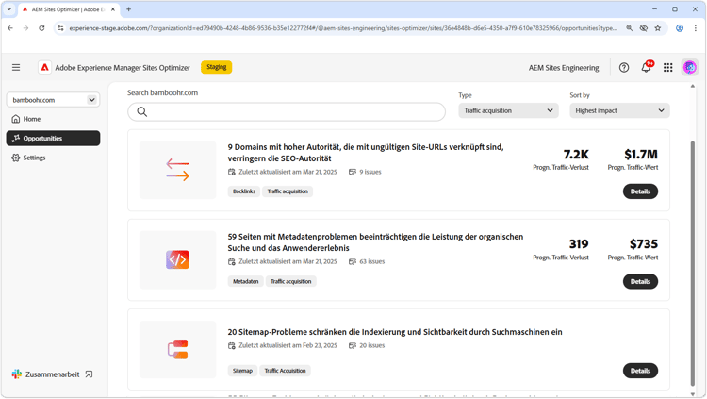Image resolution: width=707 pixels, height=399 pixels.
Task: Click the site info icon in the address bar
Action: (60, 28)
